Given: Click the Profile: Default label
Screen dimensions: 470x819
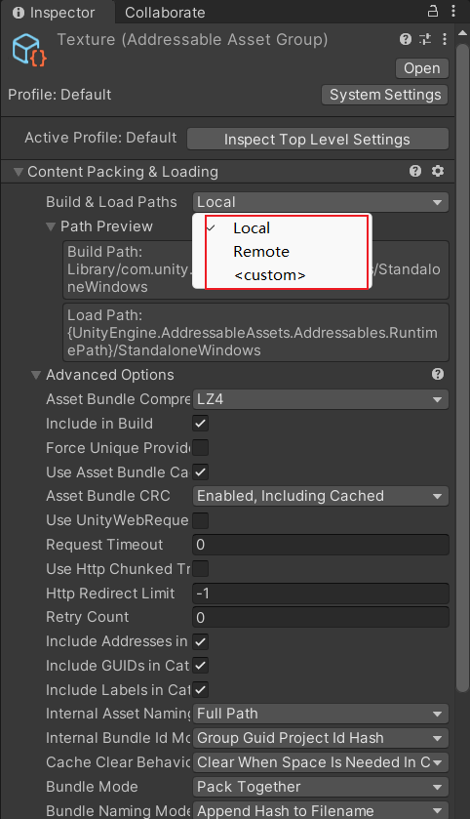Looking at the screenshot, I should [59, 95].
